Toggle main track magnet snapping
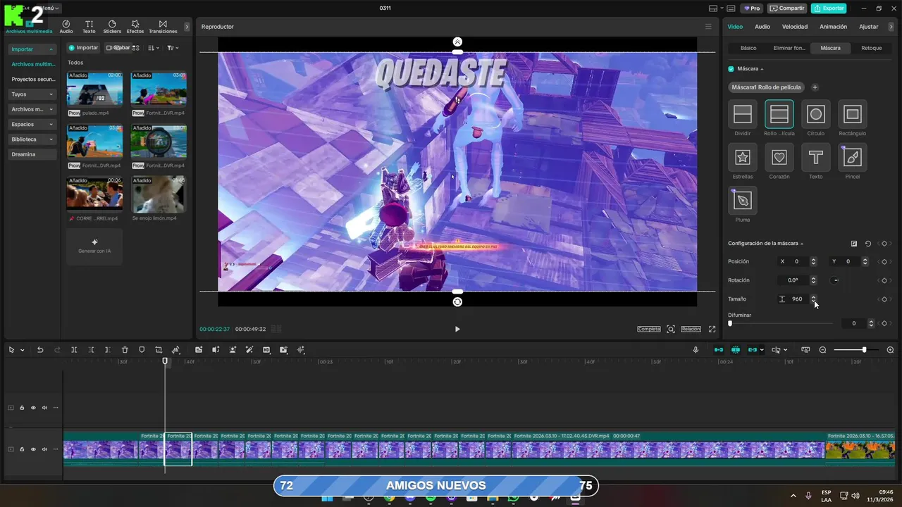Viewport: 902px width, 507px height. [x=719, y=350]
